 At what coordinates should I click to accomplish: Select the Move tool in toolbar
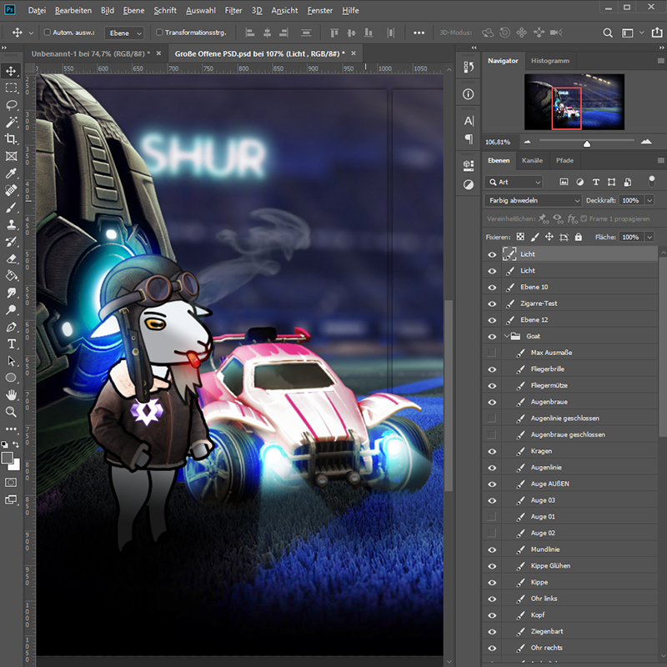[11, 71]
